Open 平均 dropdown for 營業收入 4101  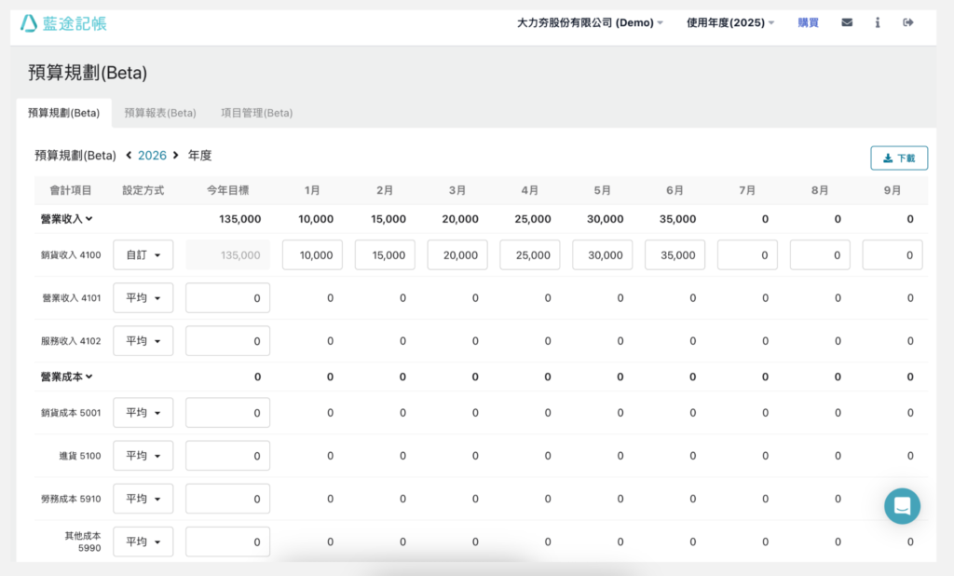(143, 298)
